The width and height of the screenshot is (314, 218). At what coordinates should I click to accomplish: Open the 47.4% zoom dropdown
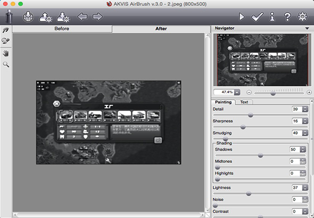pos(237,92)
